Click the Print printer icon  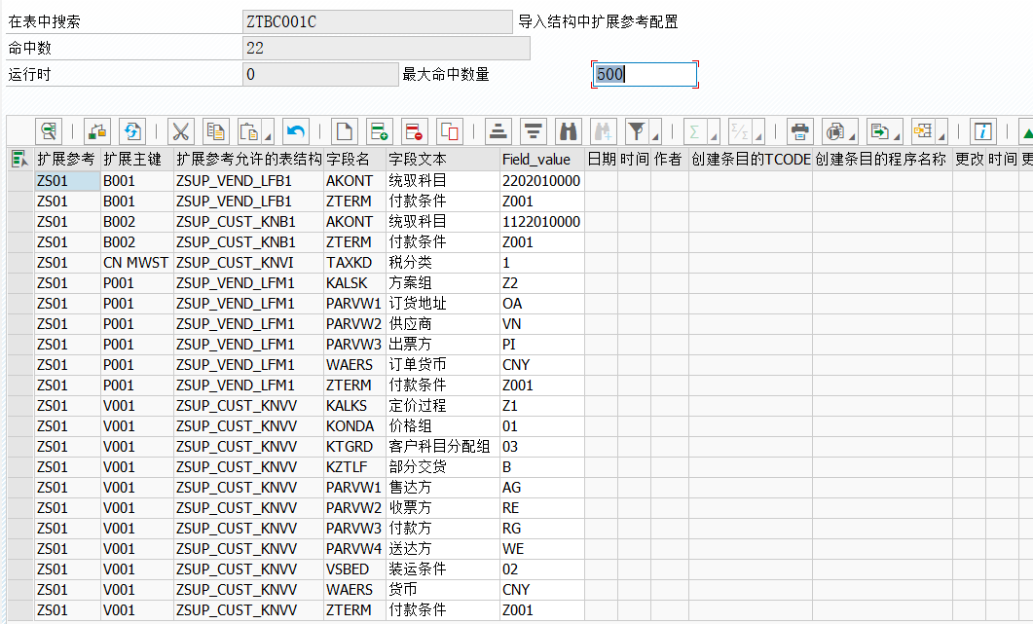(x=799, y=131)
